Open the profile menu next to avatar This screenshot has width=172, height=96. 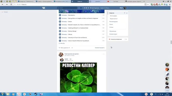[127, 8]
